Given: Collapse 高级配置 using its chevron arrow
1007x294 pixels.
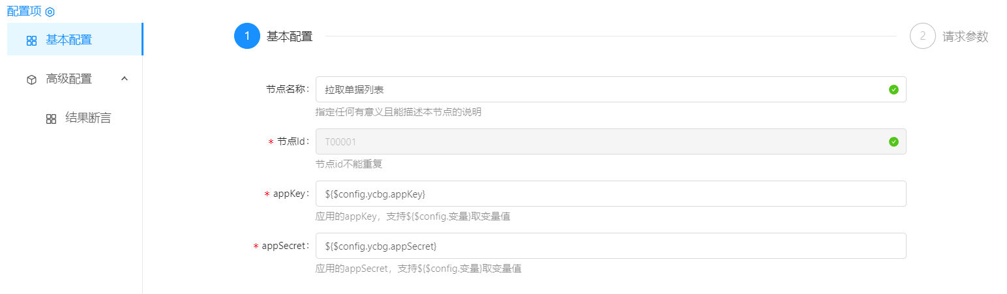Looking at the screenshot, I should pos(125,79).
